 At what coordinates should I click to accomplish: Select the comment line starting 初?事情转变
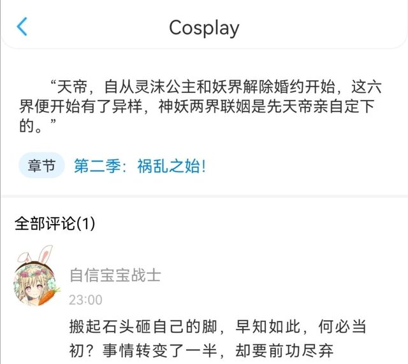pyautogui.click(x=201, y=351)
